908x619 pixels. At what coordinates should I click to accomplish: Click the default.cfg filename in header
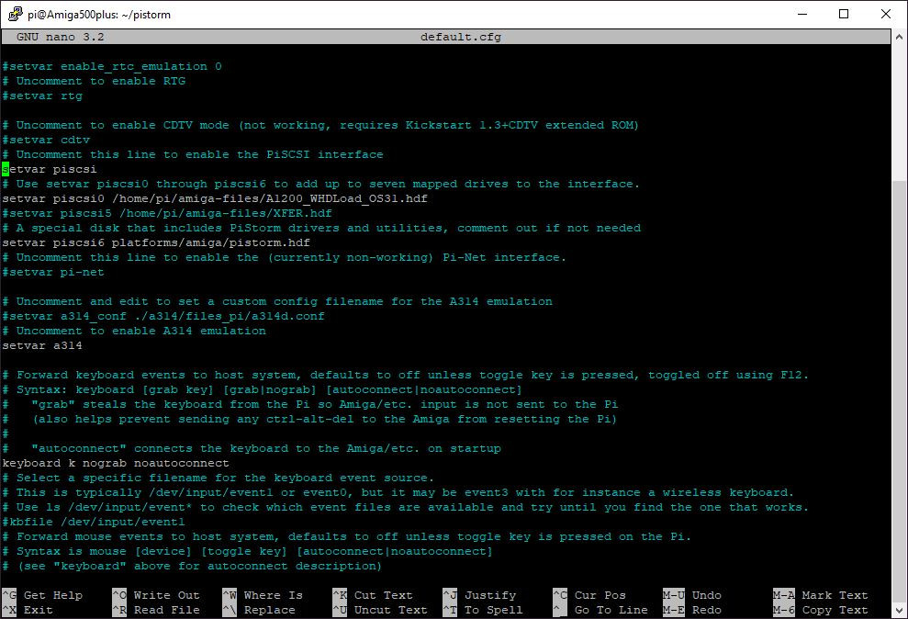461,37
